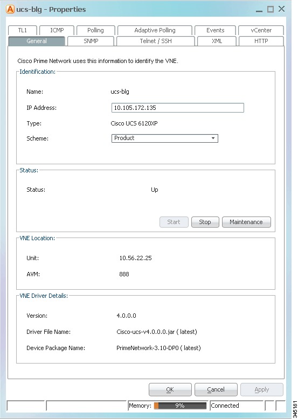This screenshot has width=298, height=419.
Task: Open the Scheme dropdown arrow
Action: coord(213,138)
